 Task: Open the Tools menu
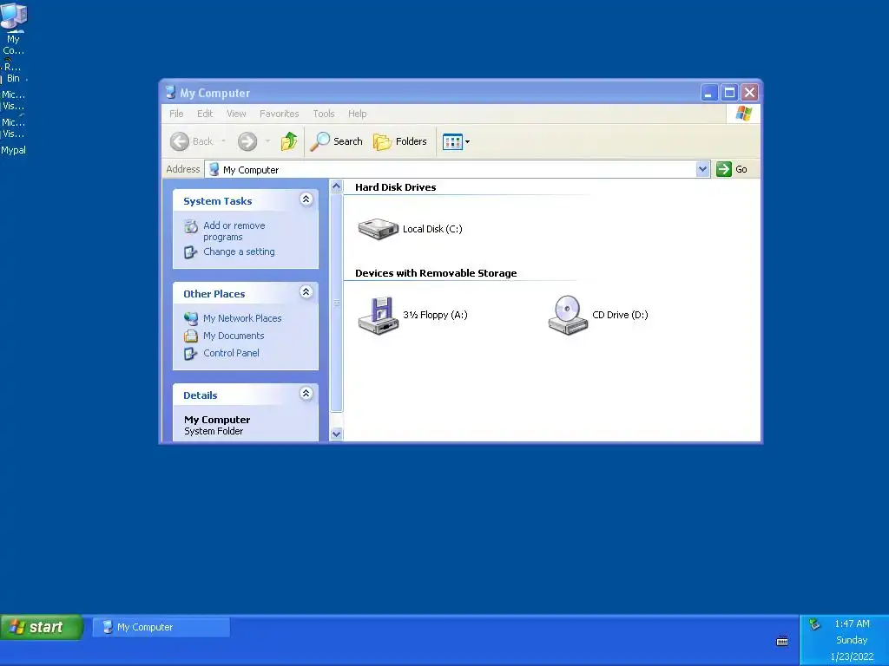point(324,114)
